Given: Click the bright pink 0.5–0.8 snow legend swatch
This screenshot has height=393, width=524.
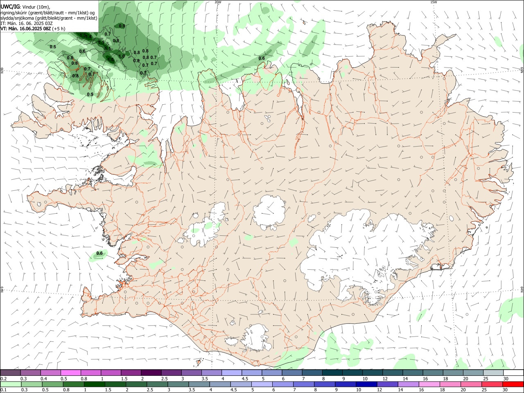Looking at the screenshot, I should pos(71,373).
